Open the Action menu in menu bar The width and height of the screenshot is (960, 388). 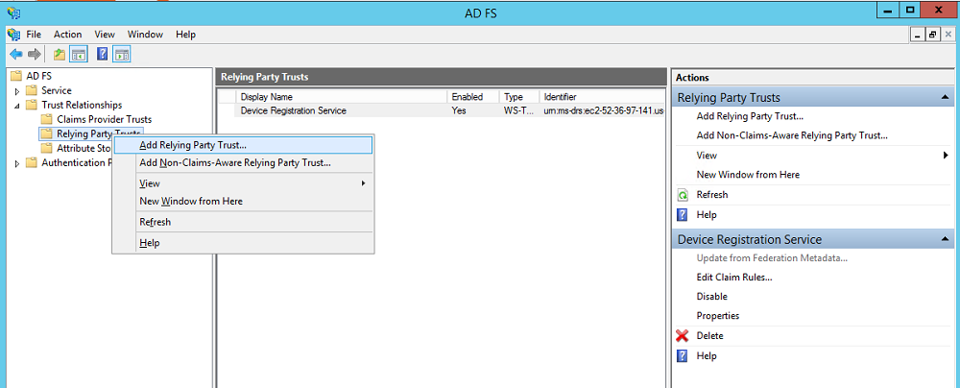tap(67, 35)
